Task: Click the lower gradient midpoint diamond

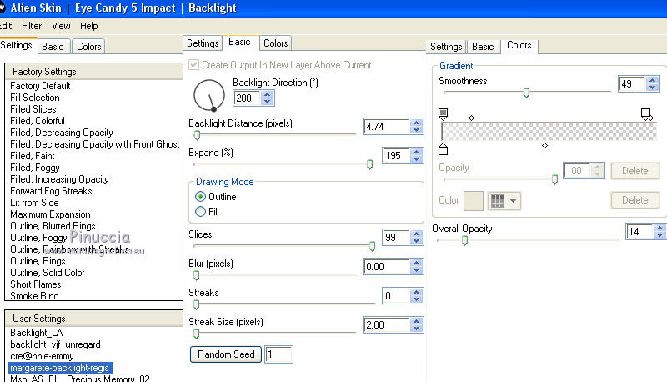Action: coord(545,145)
